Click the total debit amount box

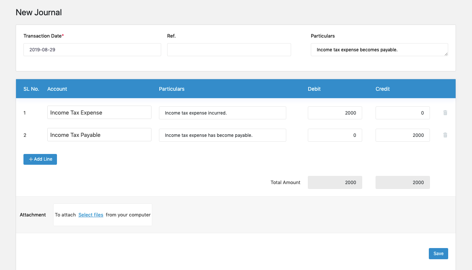click(x=335, y=183)
